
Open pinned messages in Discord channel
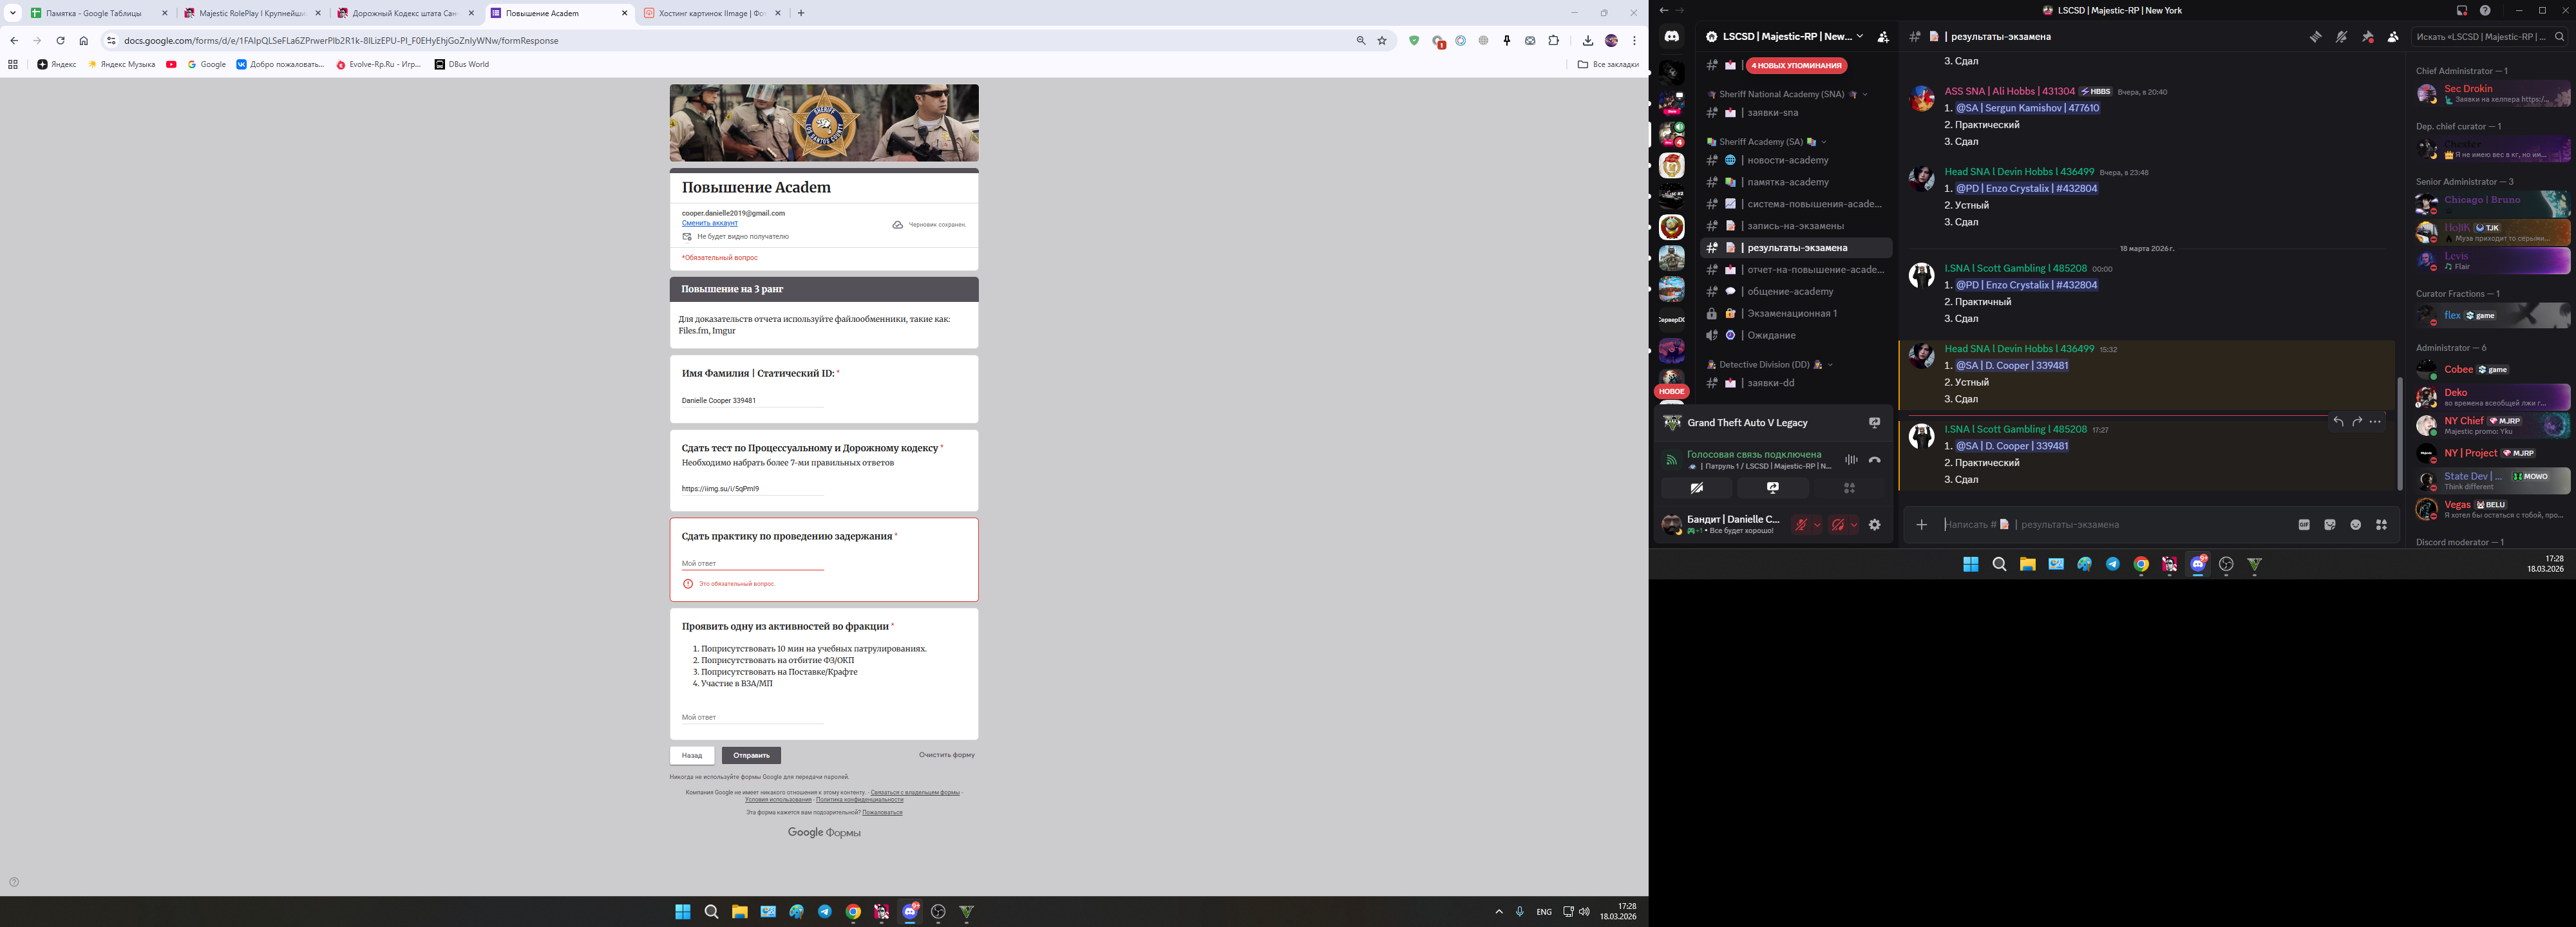coord(2367,37)
